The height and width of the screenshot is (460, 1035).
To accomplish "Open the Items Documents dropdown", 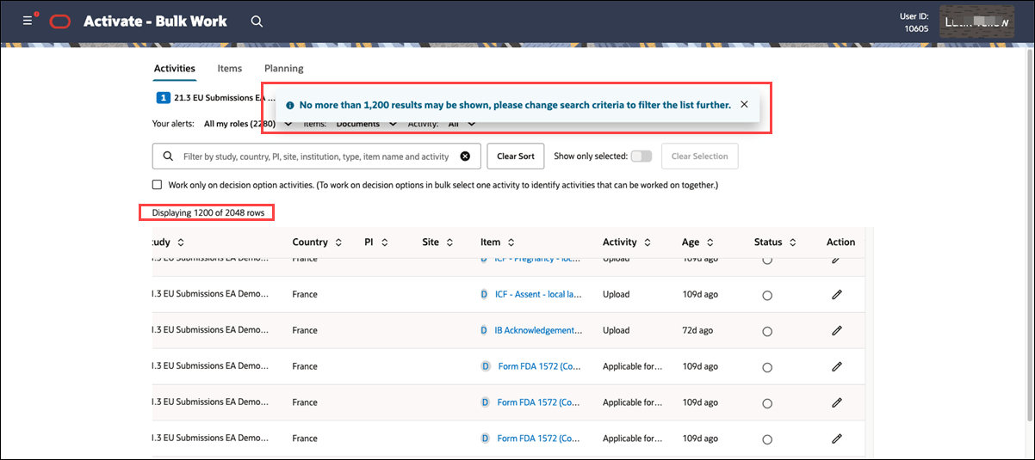I will 366,124.
